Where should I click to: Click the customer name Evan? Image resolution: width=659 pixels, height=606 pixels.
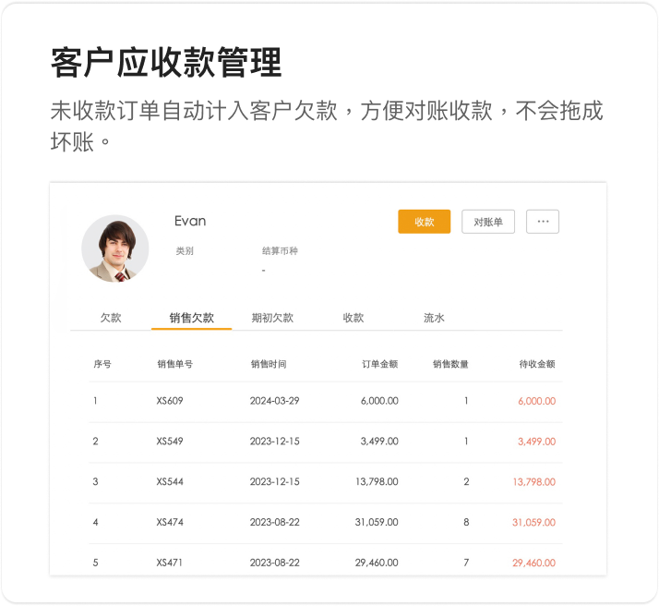pyautogui.click(x=190, y=221)
